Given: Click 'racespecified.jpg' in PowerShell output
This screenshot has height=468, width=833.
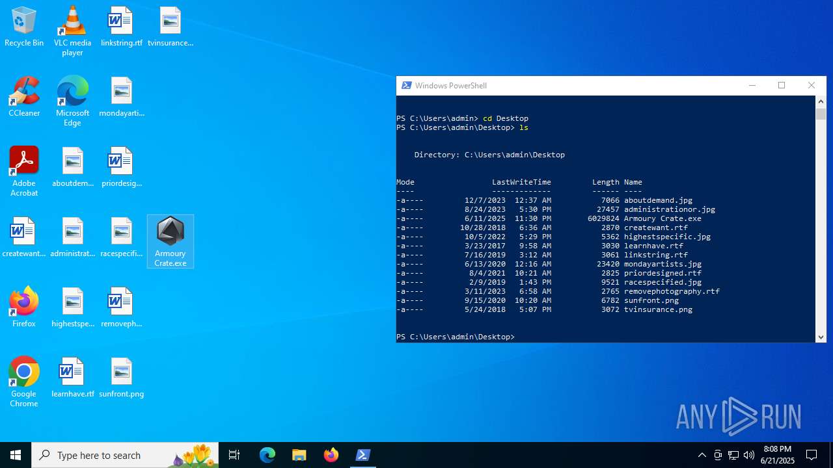Looking at the screenshot, I should [x=662, y=282].
